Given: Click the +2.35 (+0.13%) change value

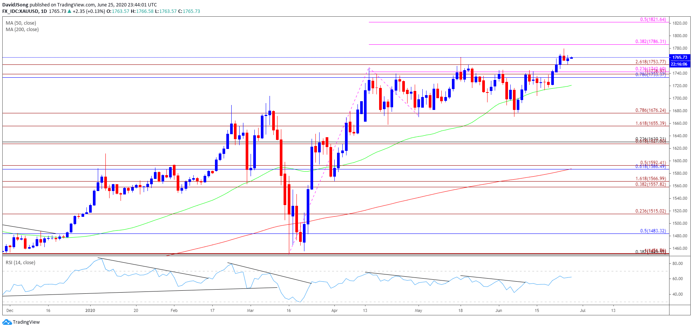Looking at the screenshot, I should tap(89, 11).
